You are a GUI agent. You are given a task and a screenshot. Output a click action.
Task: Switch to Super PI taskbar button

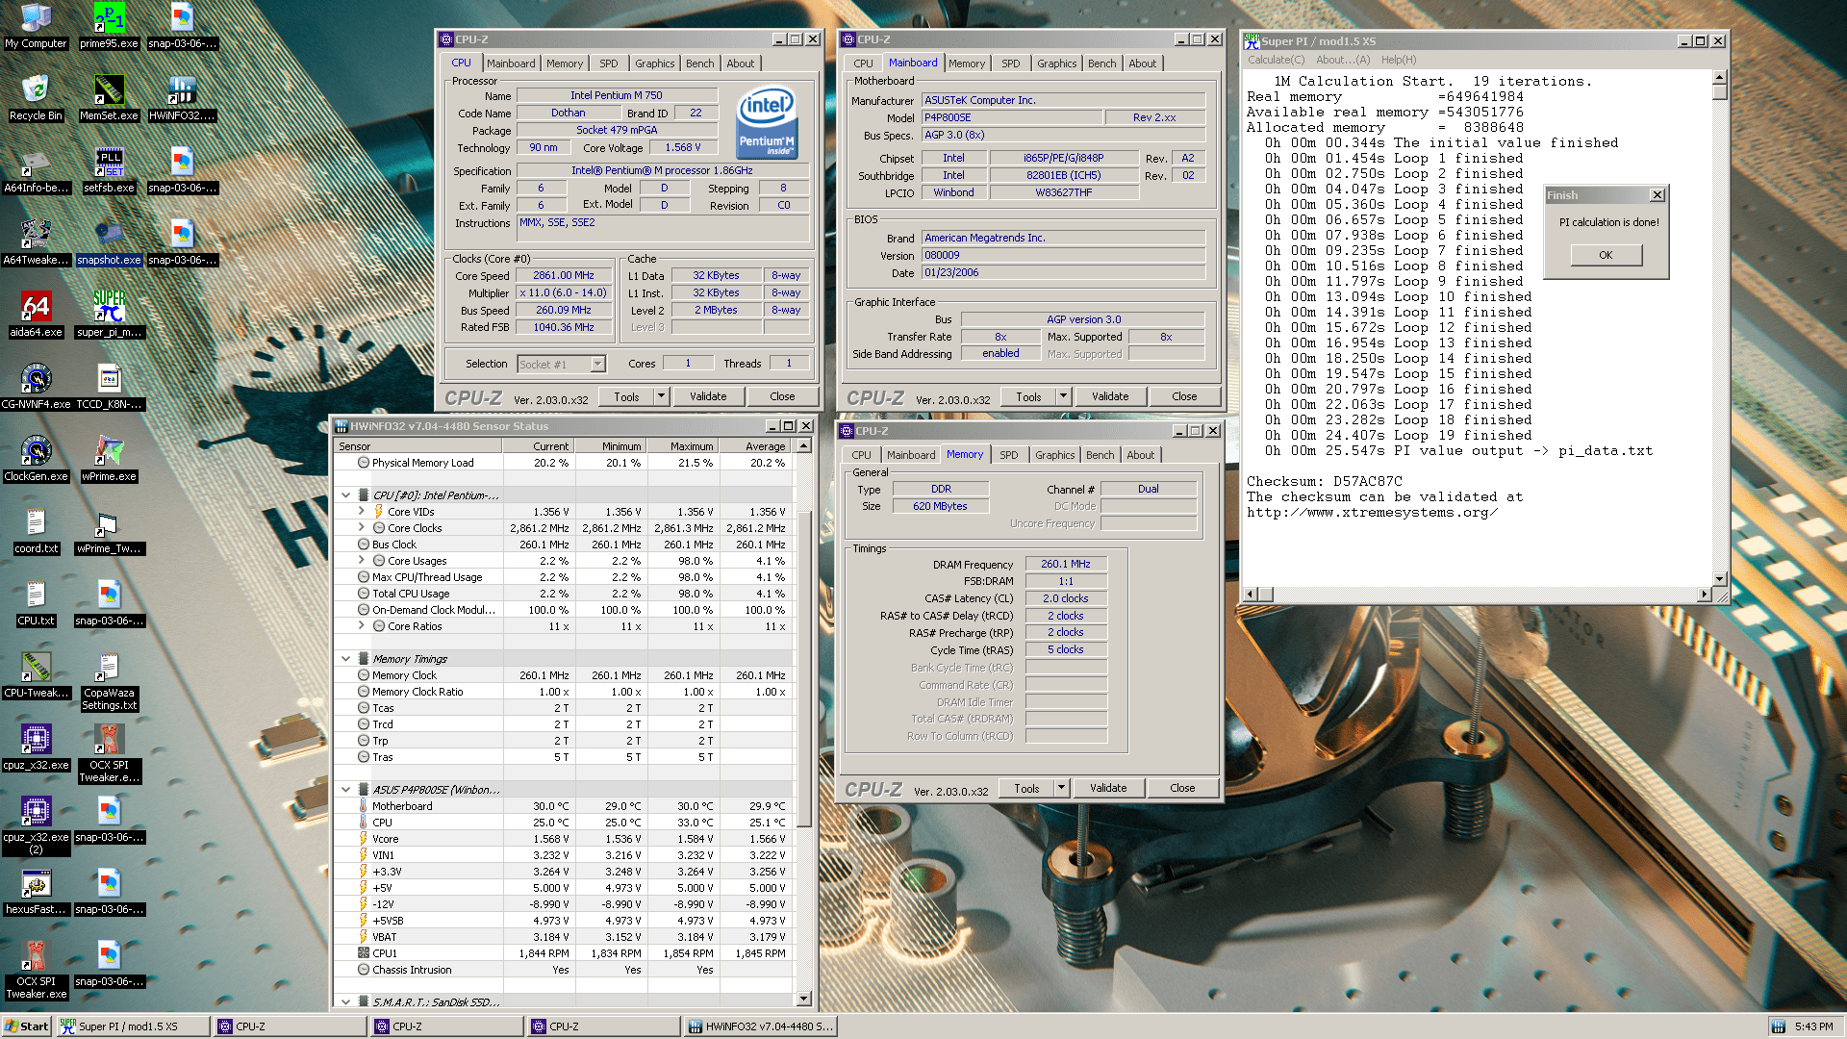point(133,1026)
